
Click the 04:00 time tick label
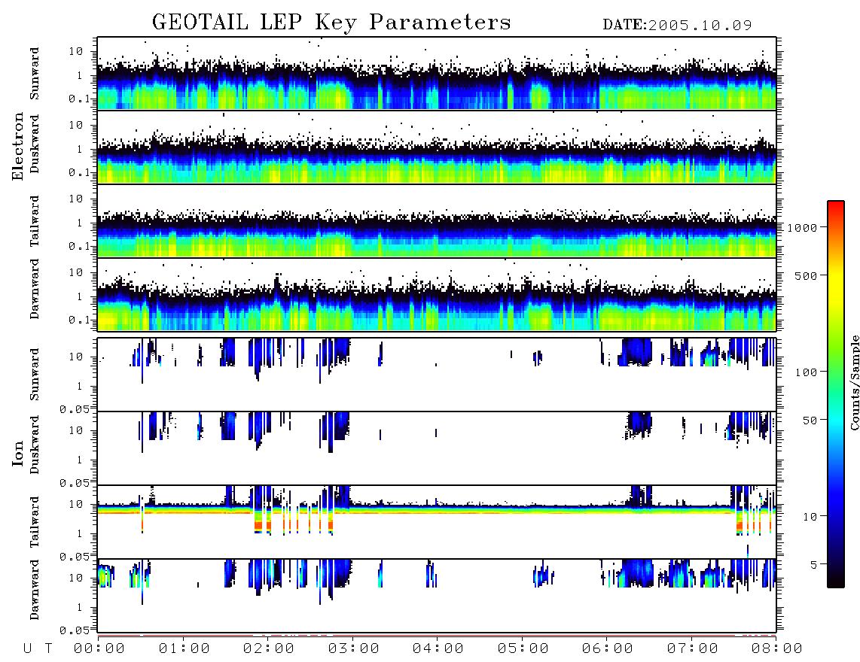[x=438, y=649]
